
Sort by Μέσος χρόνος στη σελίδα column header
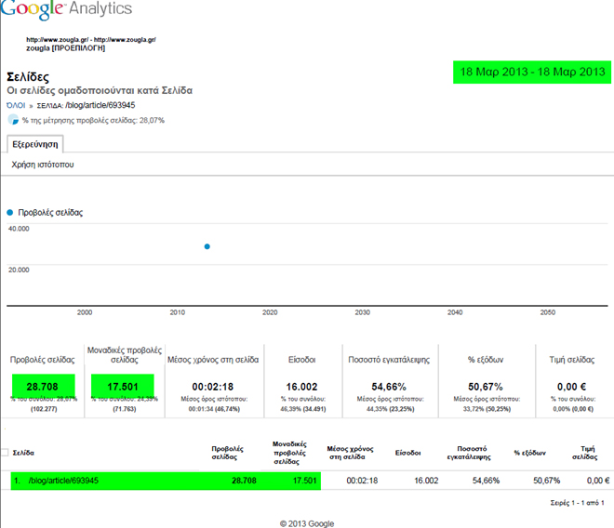350,453
